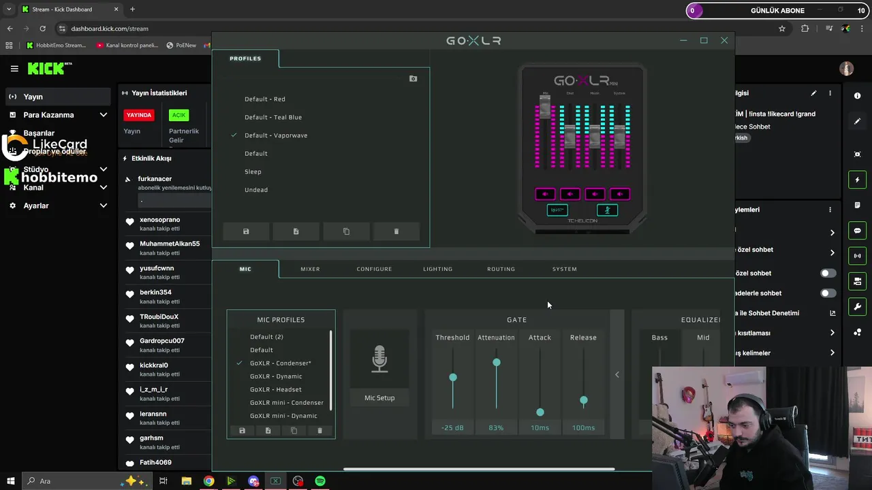Image resolution: width=872 pixels, height=490 pixels.
Task: Open 'Sohbet Denetimi' external link
Action: pyautogui.click(x=832, y=313)
